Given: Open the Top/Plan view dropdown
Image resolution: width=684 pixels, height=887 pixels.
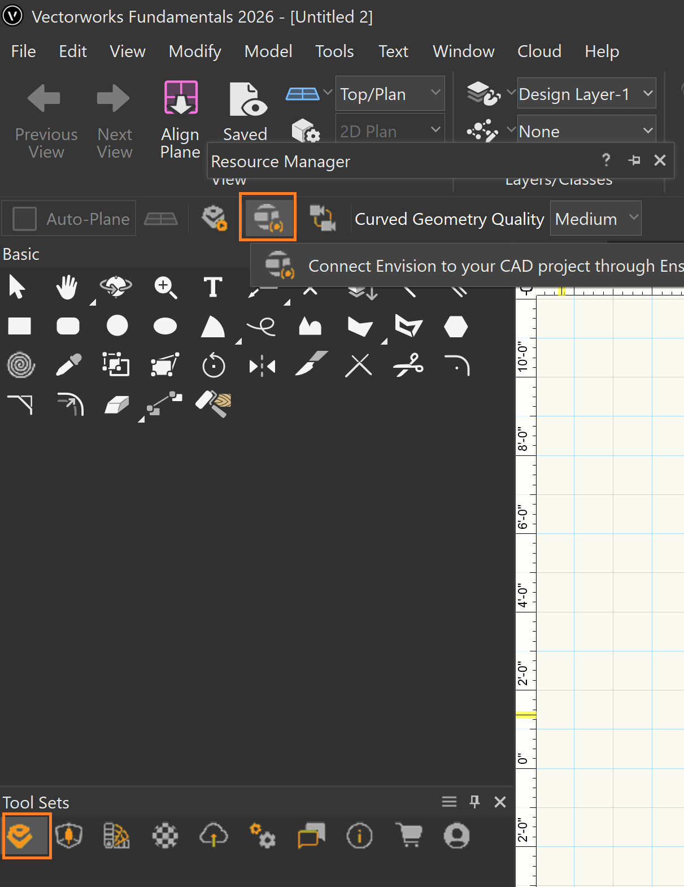Looking at the screenshot, I should 390,94.
